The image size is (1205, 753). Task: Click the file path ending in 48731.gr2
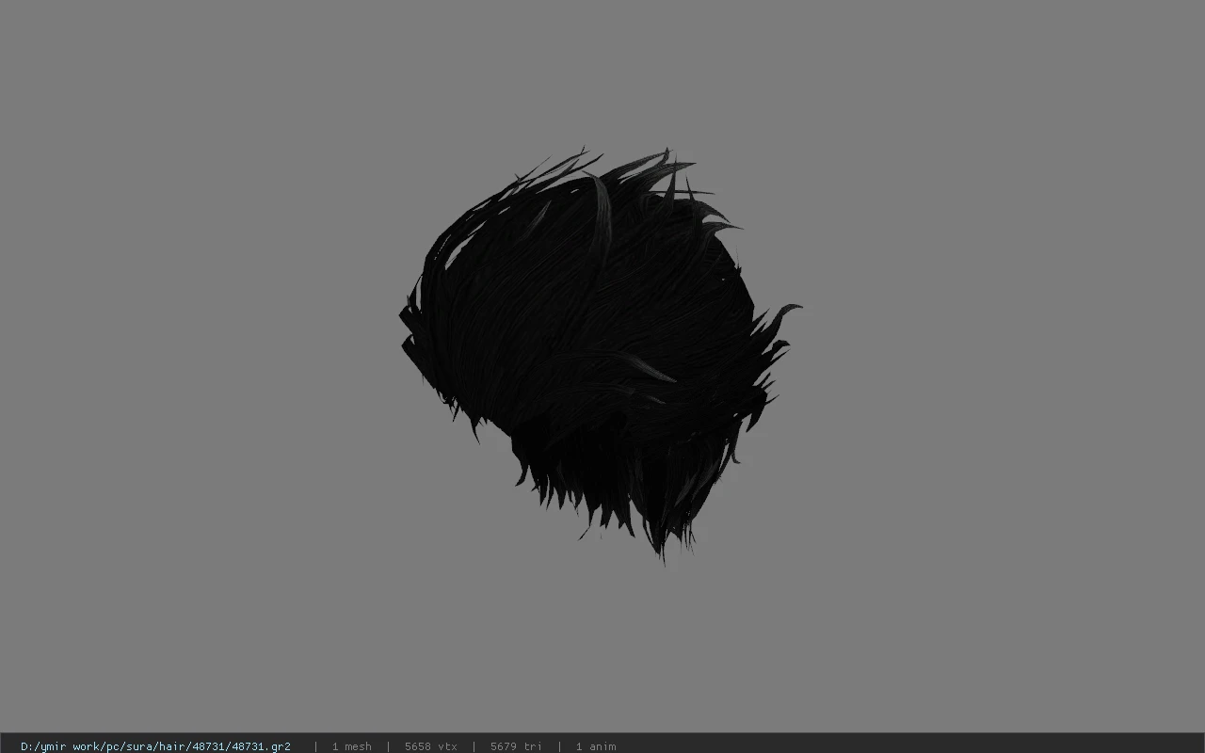click(x=155, y=746)
